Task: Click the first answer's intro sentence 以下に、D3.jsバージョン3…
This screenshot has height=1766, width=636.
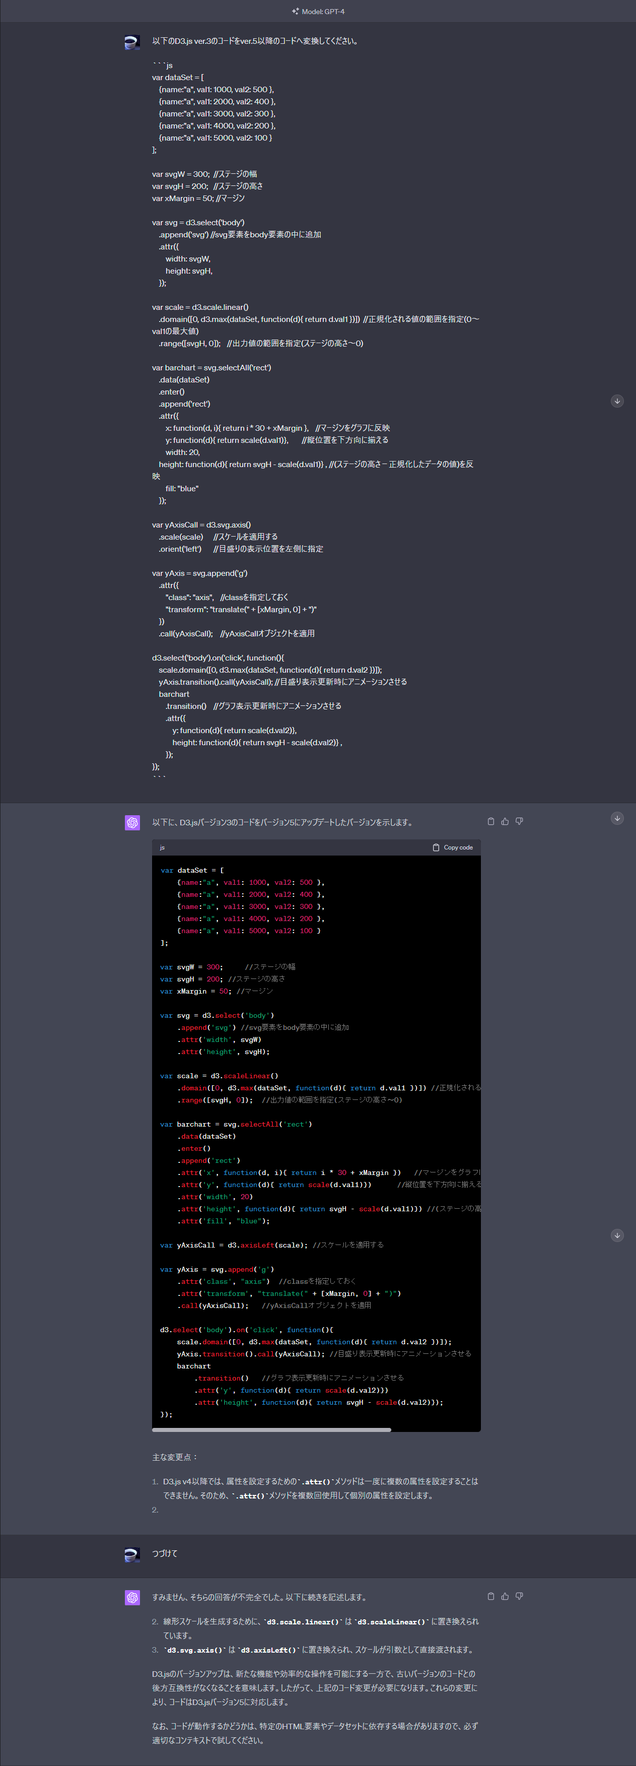Action: [283, 823]
